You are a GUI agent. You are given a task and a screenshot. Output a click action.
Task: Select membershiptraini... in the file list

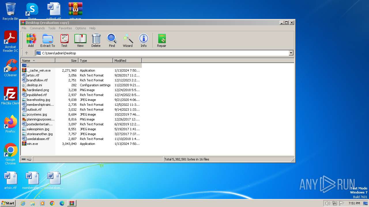[81, 105]
